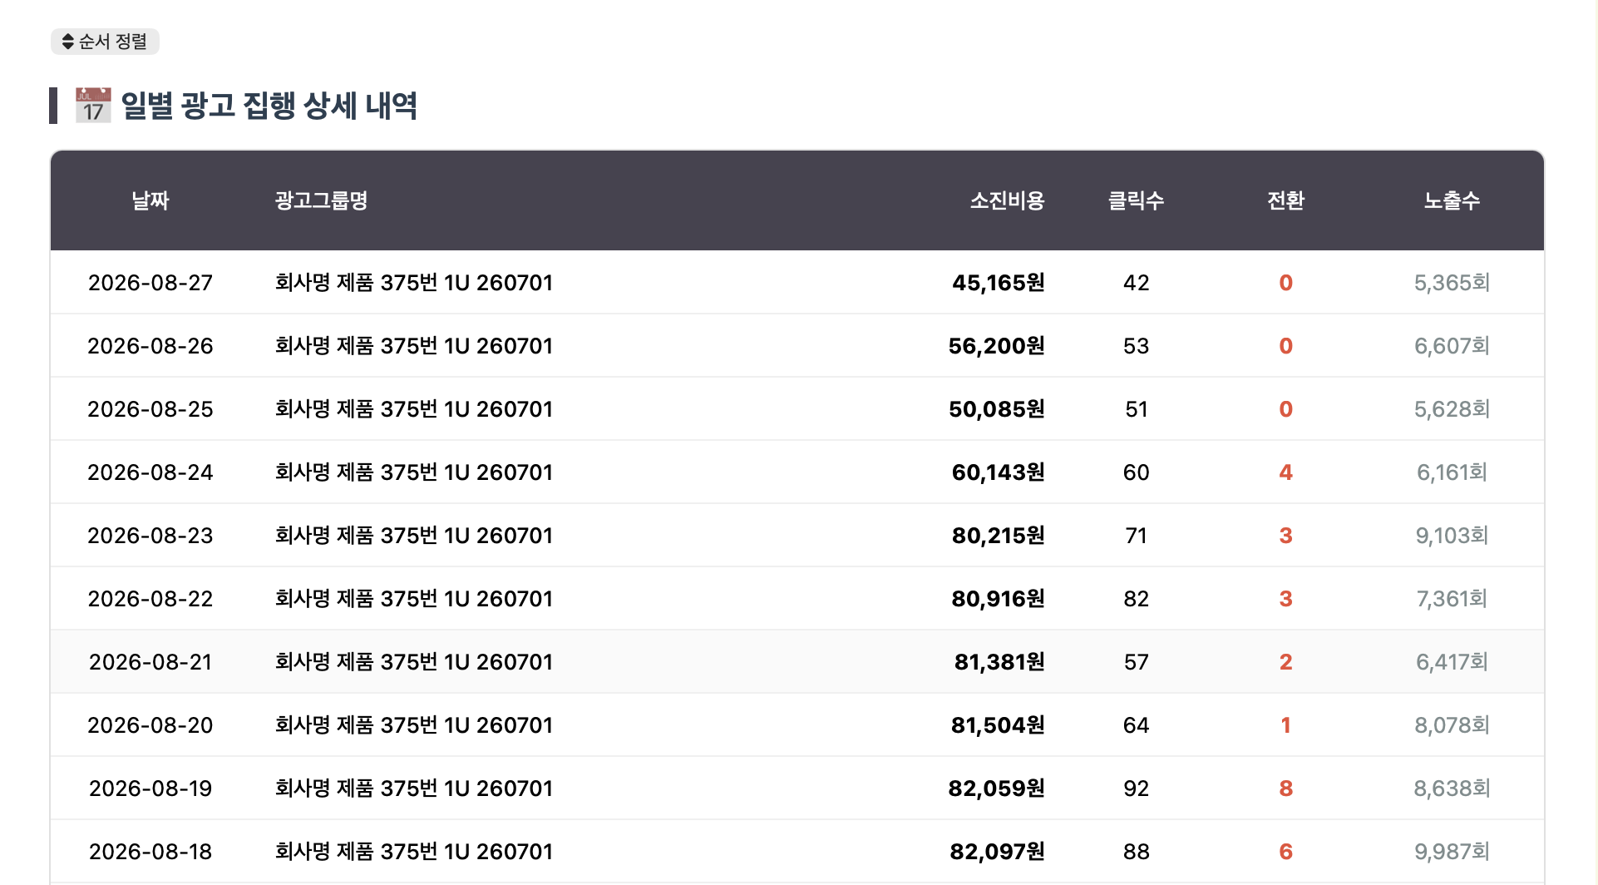The width and height of the screenshot is (1598, 885).
Task: Click the click count 82
Action: (x=1136, y=599)
